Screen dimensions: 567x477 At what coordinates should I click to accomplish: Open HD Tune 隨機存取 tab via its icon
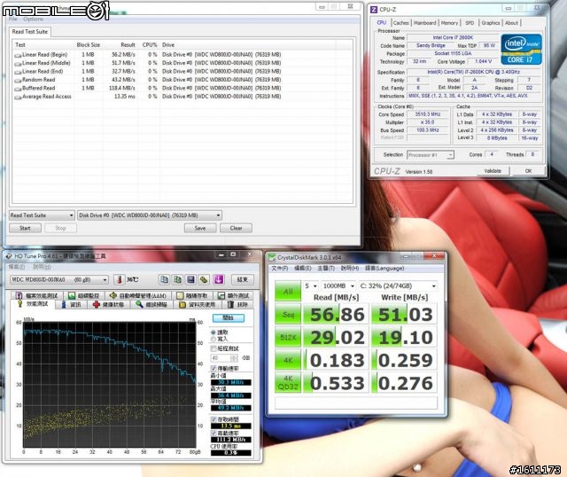coord(180,295)
